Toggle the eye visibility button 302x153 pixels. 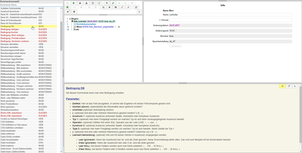[68, 12]
